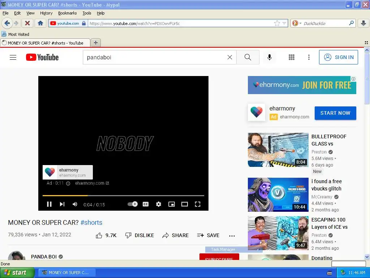Open the #shorts hashtag link
Viewport: 370px width, 278px height.
point(91,223)
